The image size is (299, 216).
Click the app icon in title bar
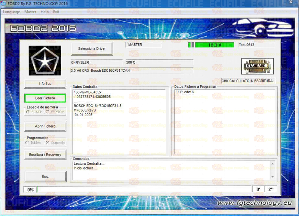(4, 4)
